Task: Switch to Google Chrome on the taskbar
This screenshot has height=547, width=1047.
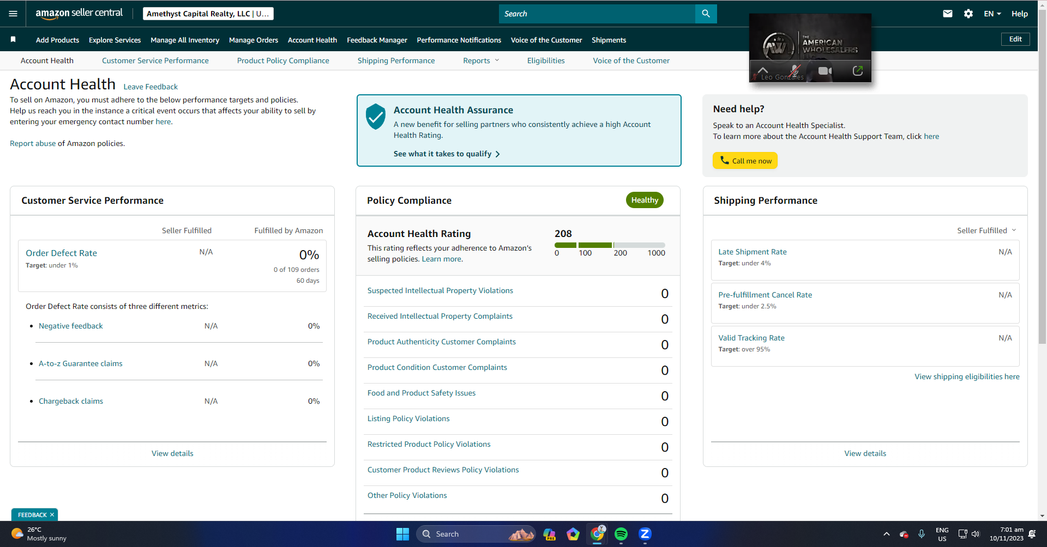Action: pyautogui.click(x=597, y=534)
